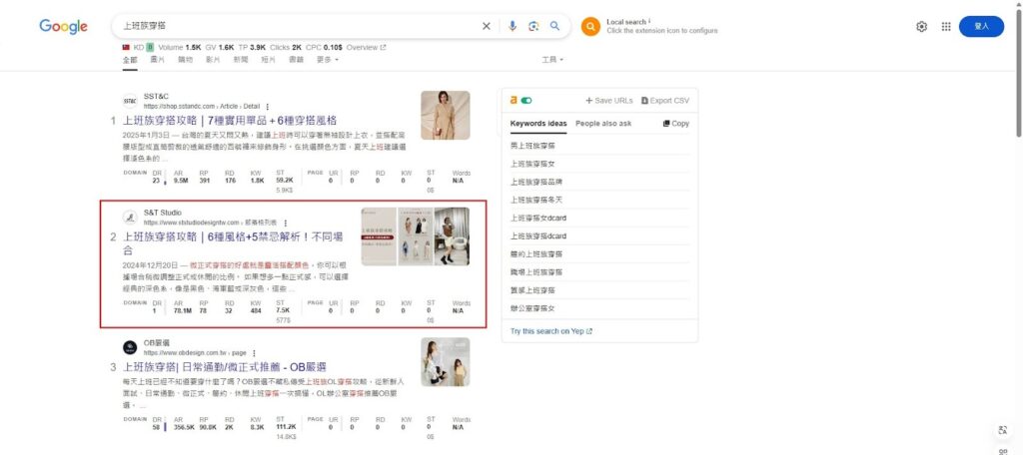The height and width of the screenshot is (455, 1023).
Task: Expand the 更多 search filter dropdown
Action: (328, 59)
